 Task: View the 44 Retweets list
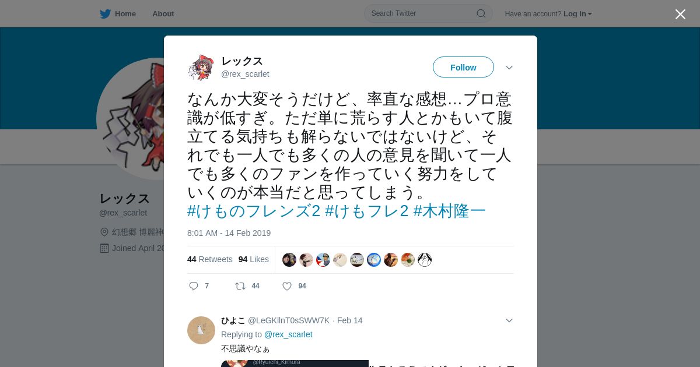click(x=210, y=259)
